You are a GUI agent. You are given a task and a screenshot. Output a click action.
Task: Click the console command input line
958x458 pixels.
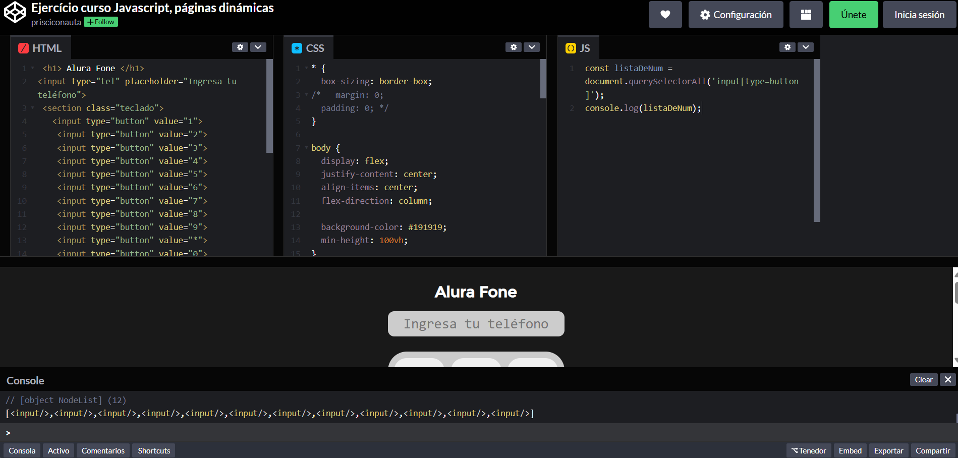click(x=479, y=433)
